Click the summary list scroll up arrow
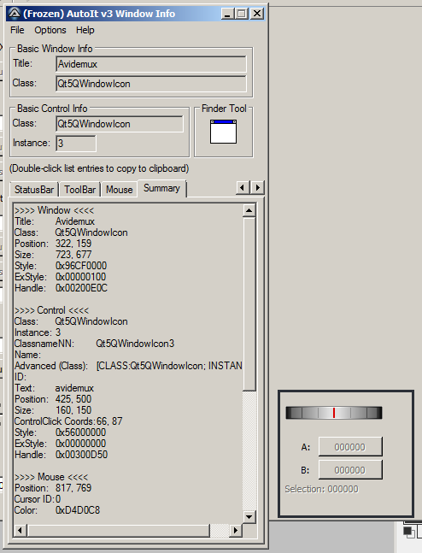The height and width of the screenshot is (553, 422). [249, 210]
